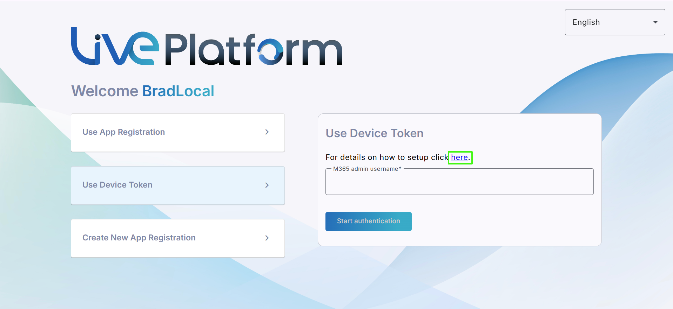Click the chevron on Create New App Registration
The width and height of the screenshot is (673, 309).
click(267, 238)
